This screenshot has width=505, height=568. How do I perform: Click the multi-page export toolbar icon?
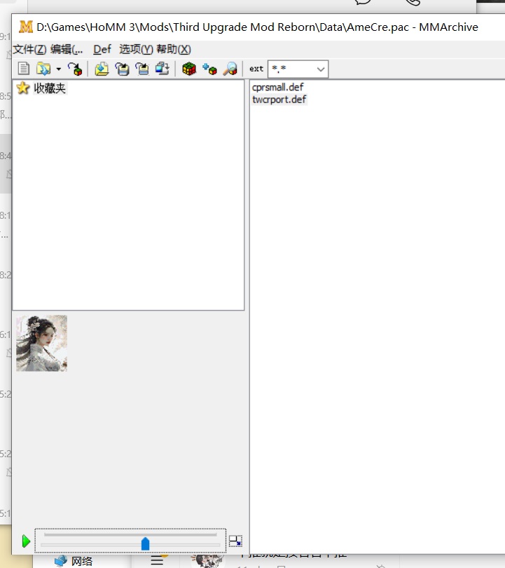[x=162, y=69]
